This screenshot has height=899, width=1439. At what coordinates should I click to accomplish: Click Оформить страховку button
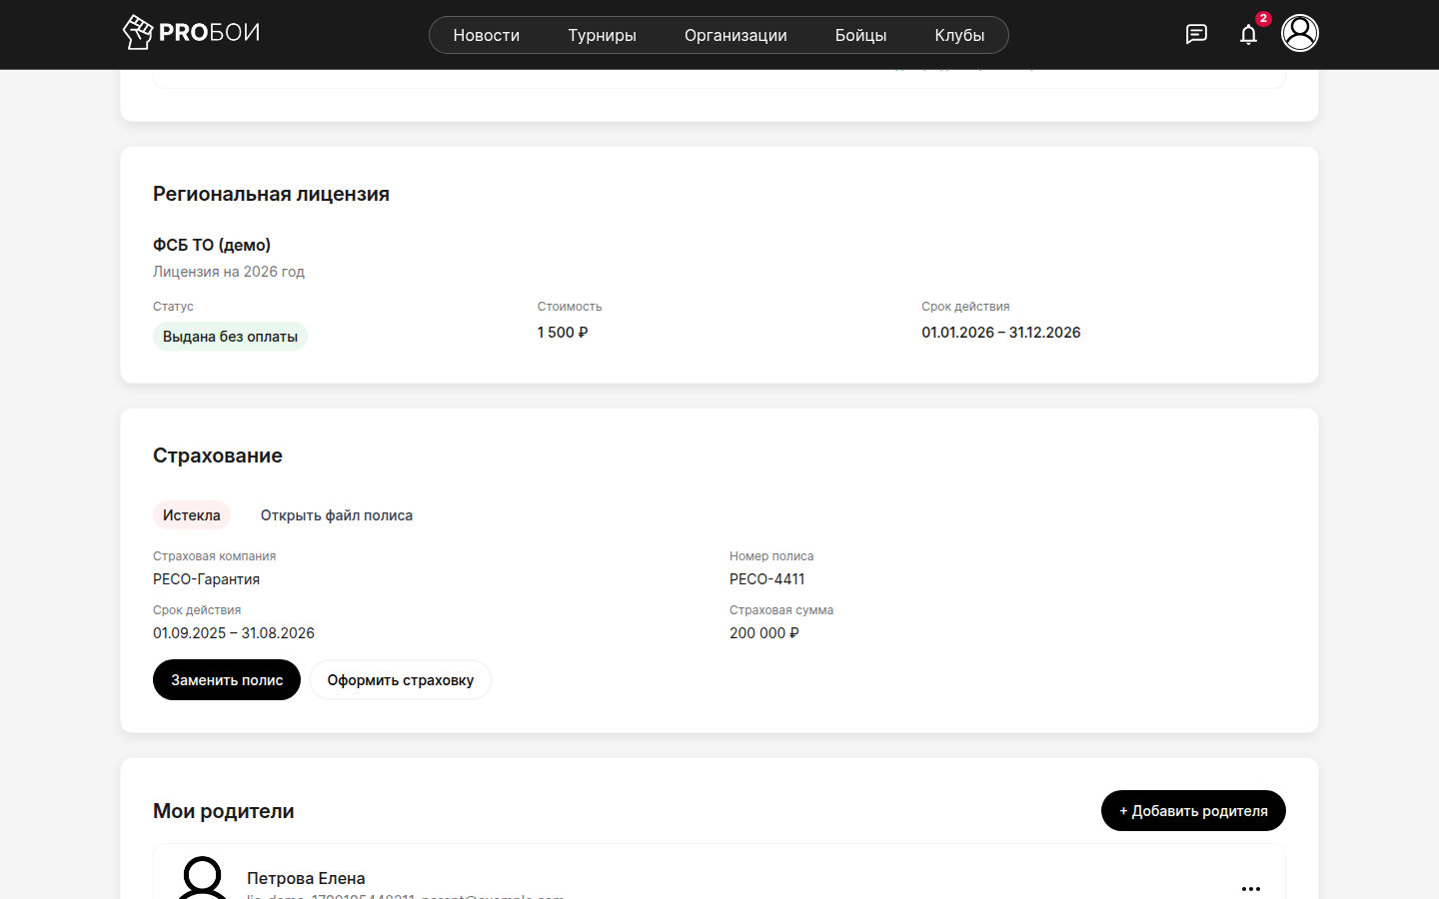pos(401,680)
